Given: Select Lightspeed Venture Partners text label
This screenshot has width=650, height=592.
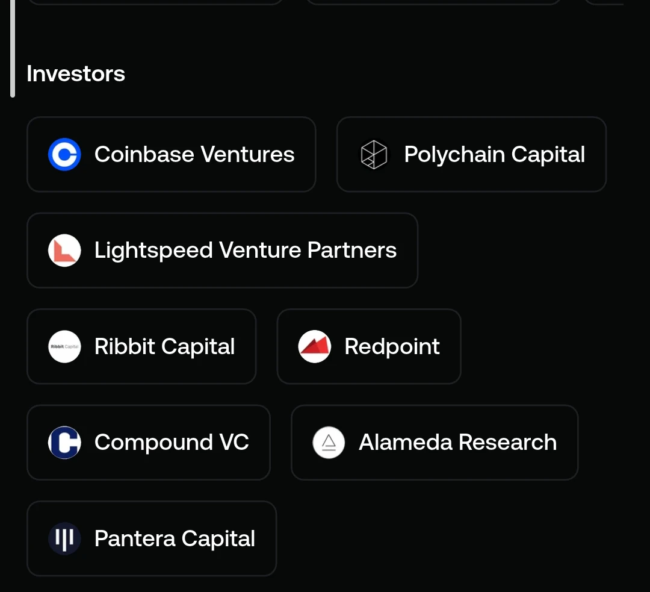Looking at the screenshot, I should (246, 250).
